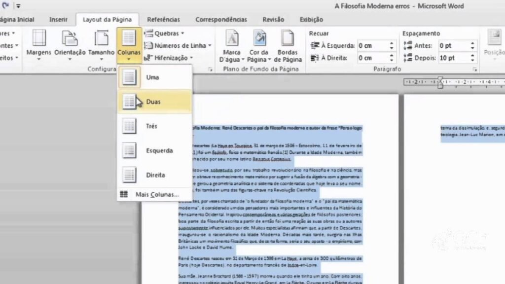Open the quick access toolbar customize arrow
The width and height of the screenshot is (505, 284).
(19, 6)
